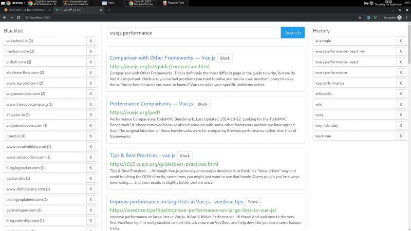The width and height of the screenshot is (411, 231).
Task: Open 'Performance Comparisons — Vue.js' link
Action: tap(151, 104)
